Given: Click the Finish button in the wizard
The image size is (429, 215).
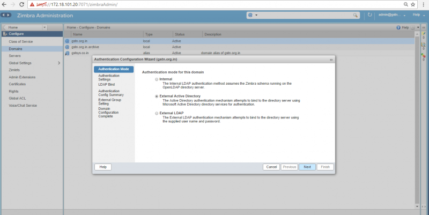Looking at the screenshot, I should [x=326, y=167].
